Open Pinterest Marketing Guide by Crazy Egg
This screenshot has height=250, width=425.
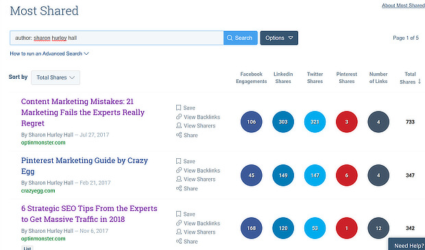click(x=84, y=166)
